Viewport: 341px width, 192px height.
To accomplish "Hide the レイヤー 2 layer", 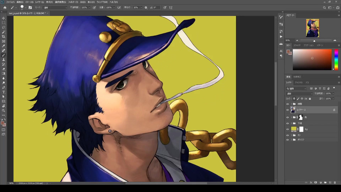I will [287, 110].
